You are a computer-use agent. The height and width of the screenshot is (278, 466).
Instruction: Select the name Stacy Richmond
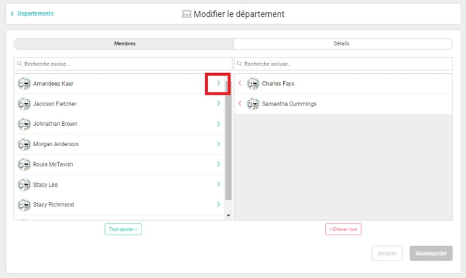point(54,204)
